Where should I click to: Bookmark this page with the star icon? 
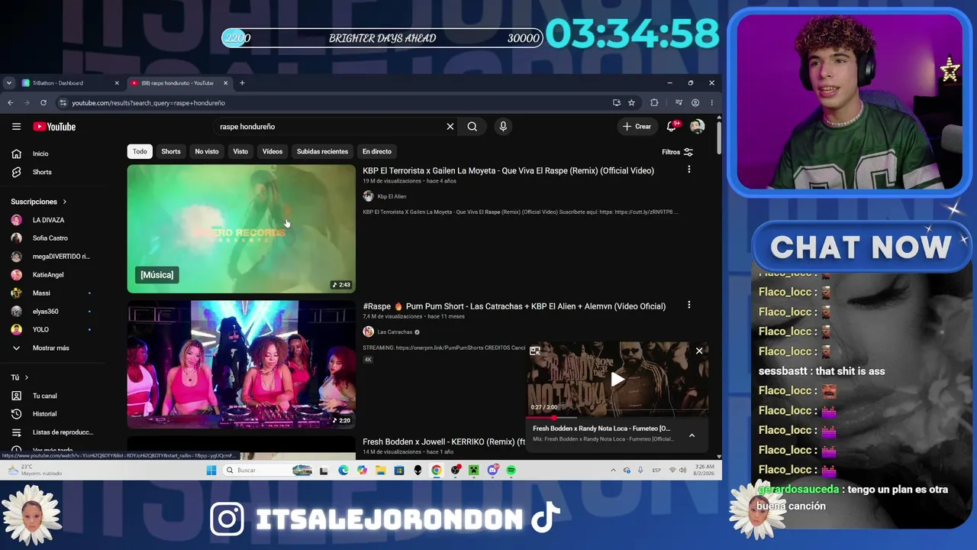[x=631, y=103]
